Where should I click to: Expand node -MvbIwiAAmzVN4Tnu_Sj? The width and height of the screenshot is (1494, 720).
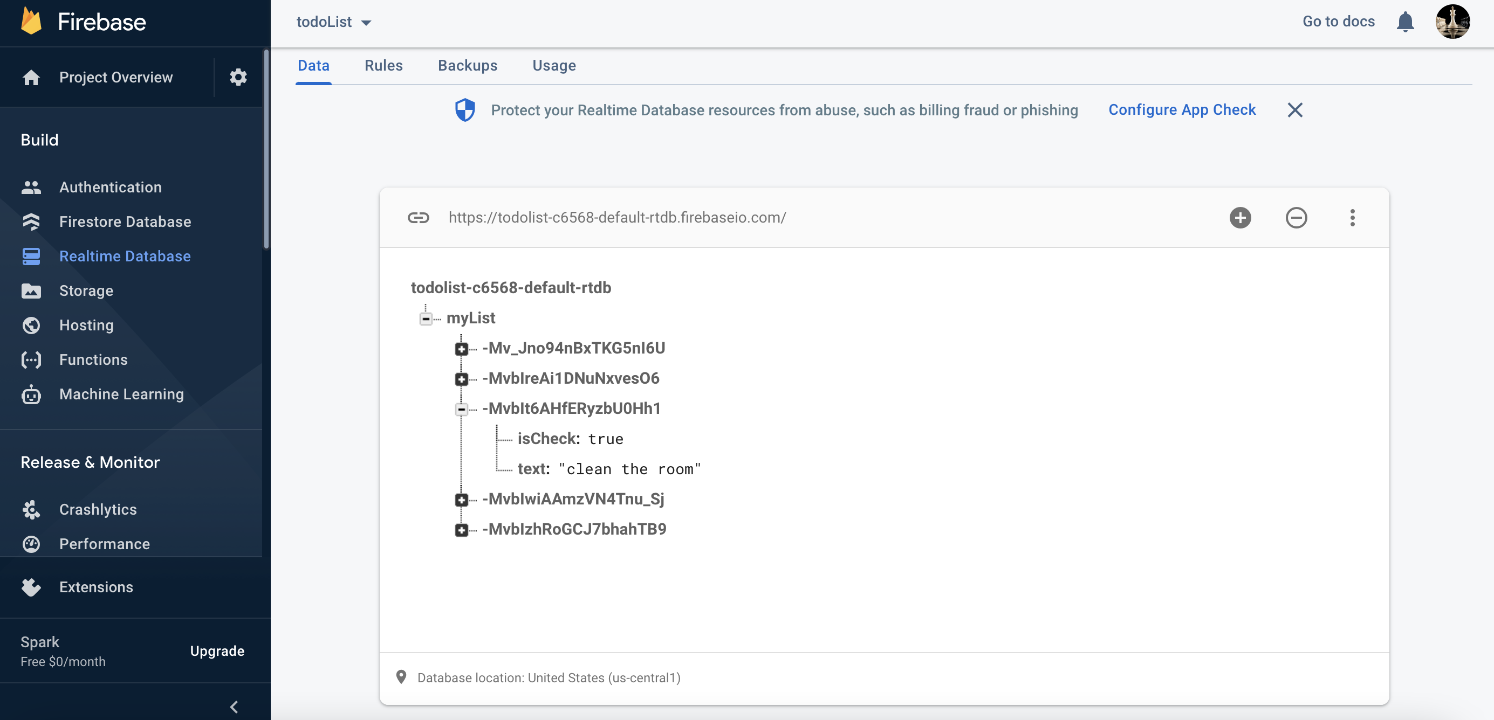461,499
